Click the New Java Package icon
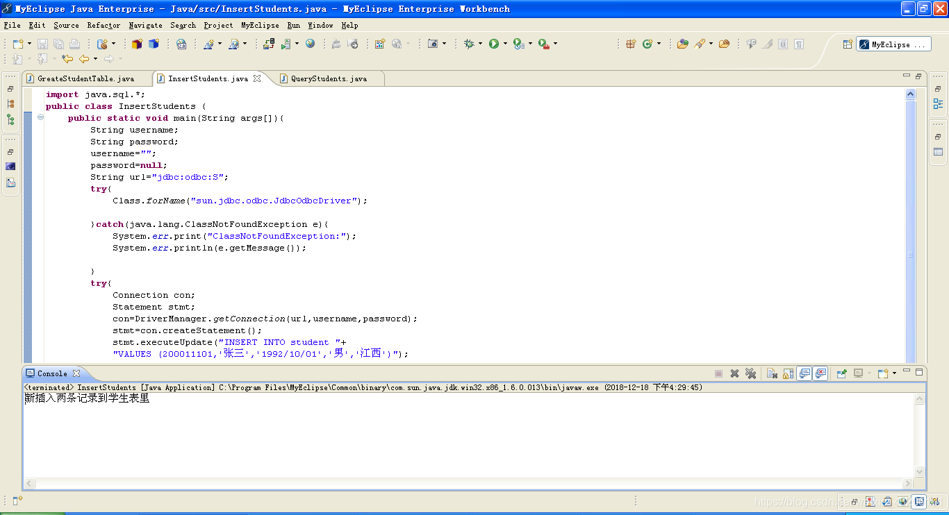The height and width of the screenshot is (515, 949). (631, 44)
